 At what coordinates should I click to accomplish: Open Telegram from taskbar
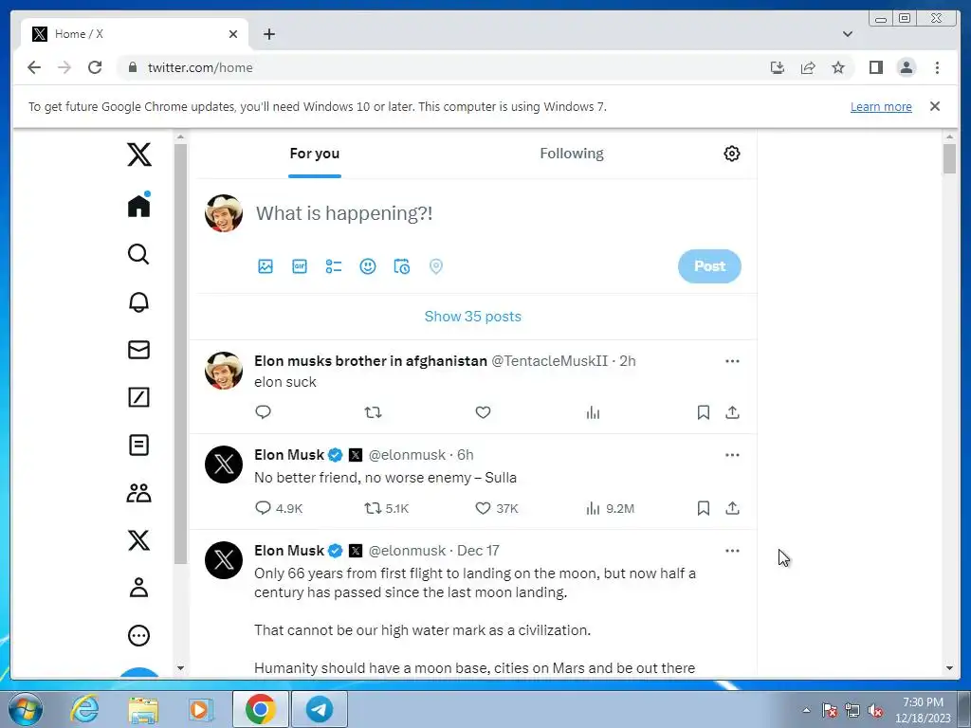coord(320,710)
